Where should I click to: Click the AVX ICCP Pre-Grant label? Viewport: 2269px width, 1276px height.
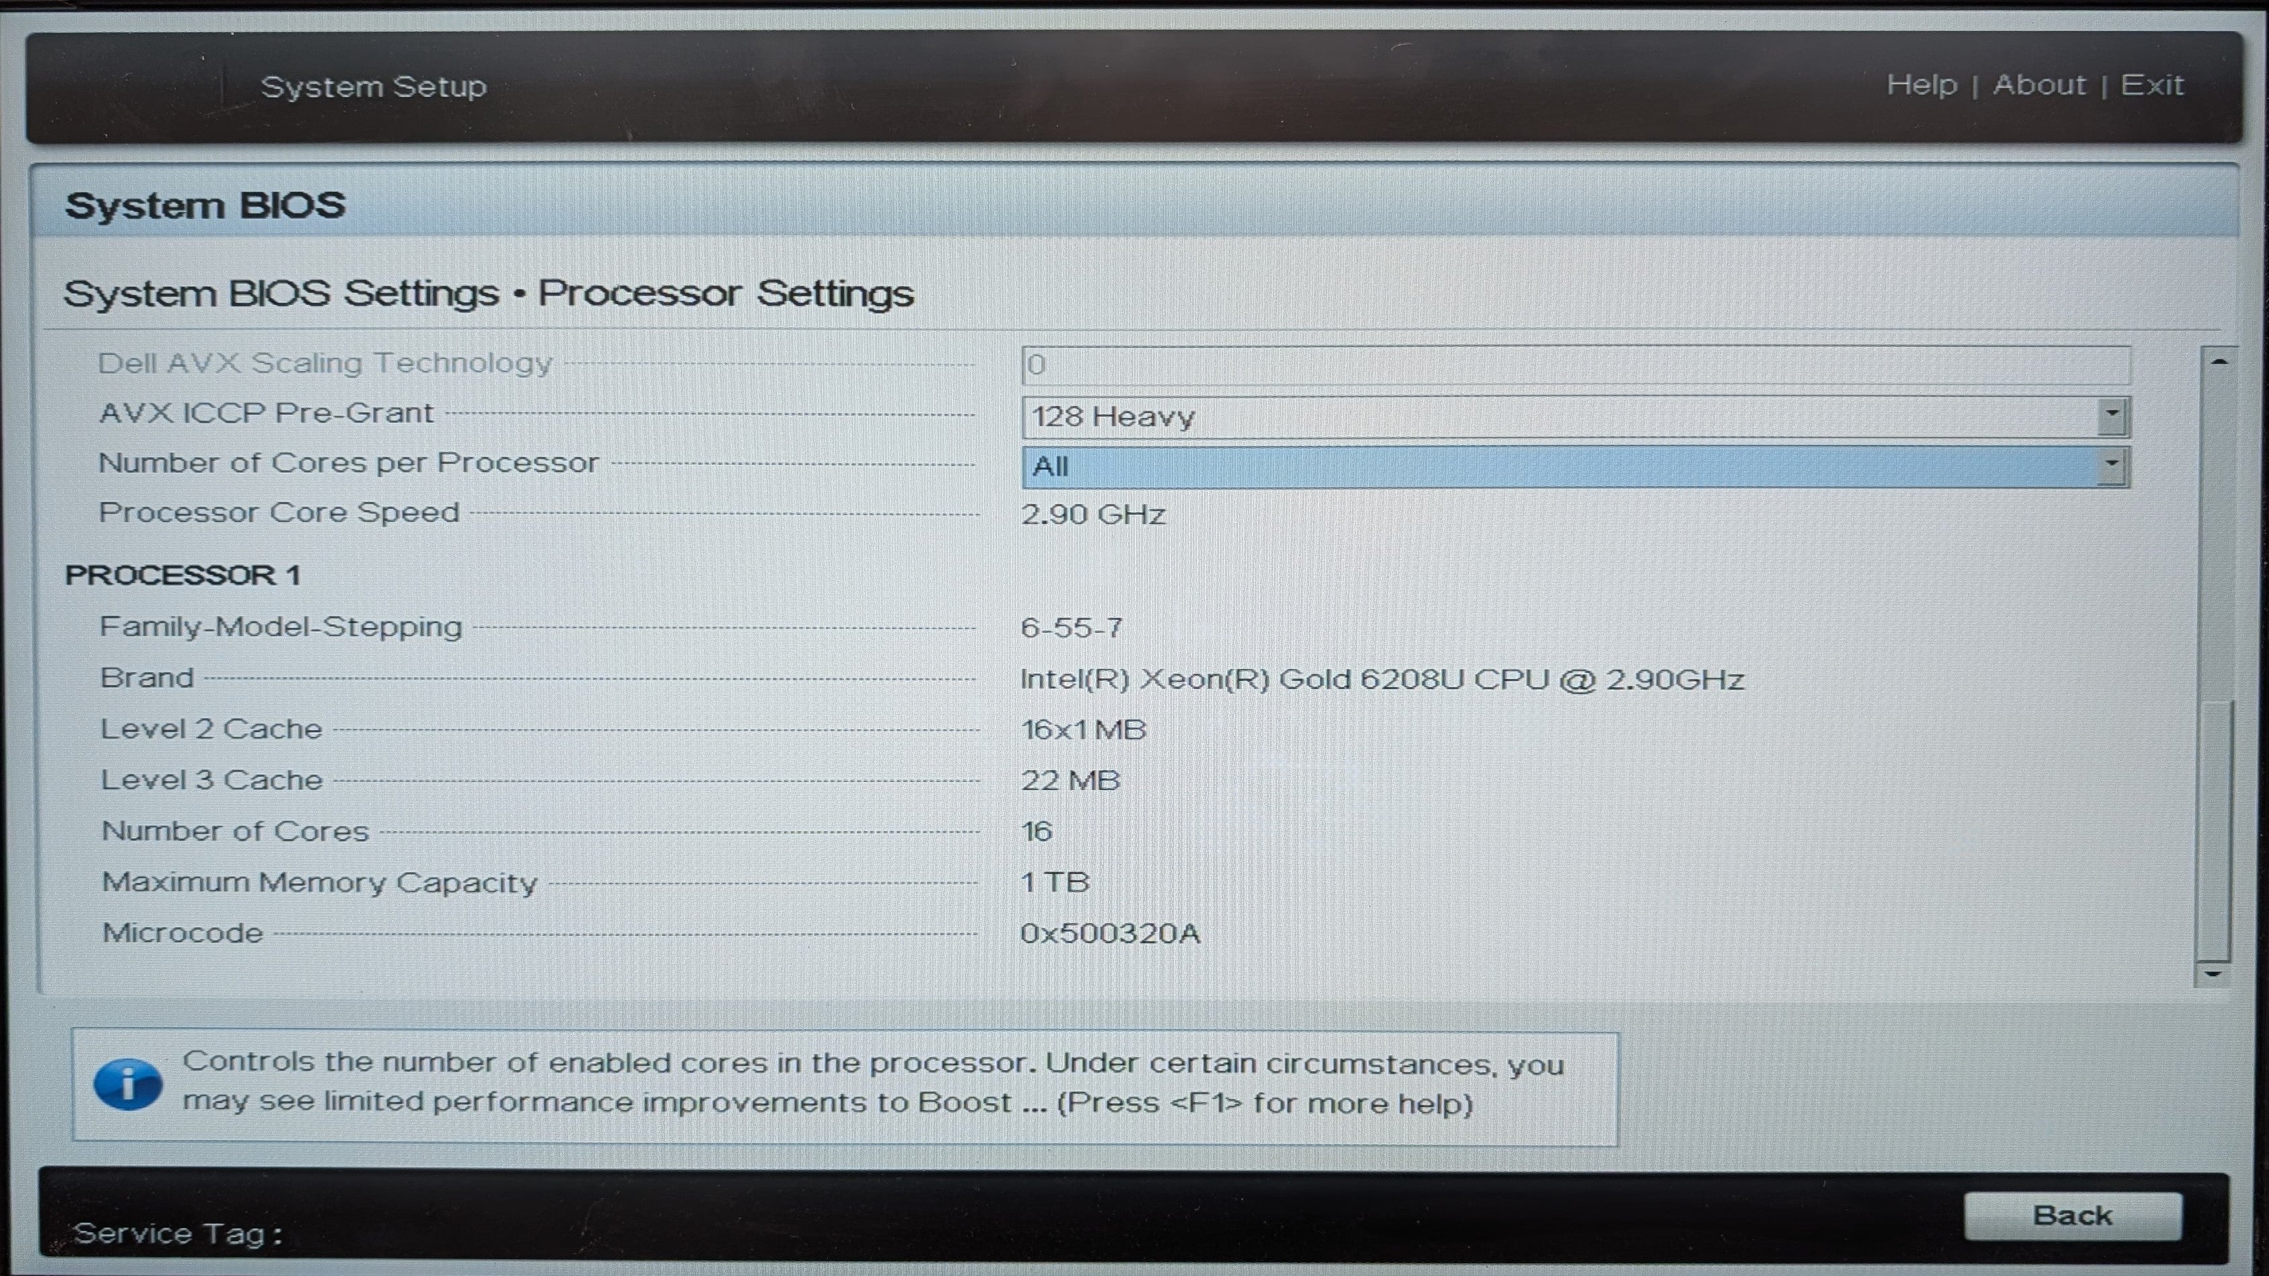(x=266, y=413)
